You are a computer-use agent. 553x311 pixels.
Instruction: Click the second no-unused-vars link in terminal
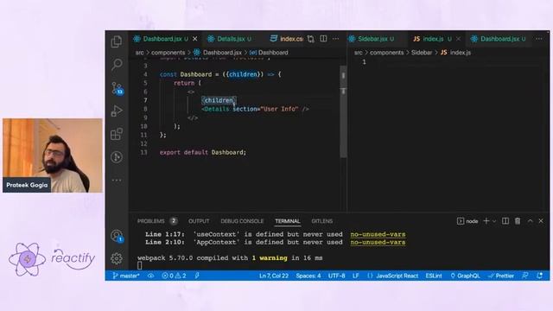tap(378, 243)
